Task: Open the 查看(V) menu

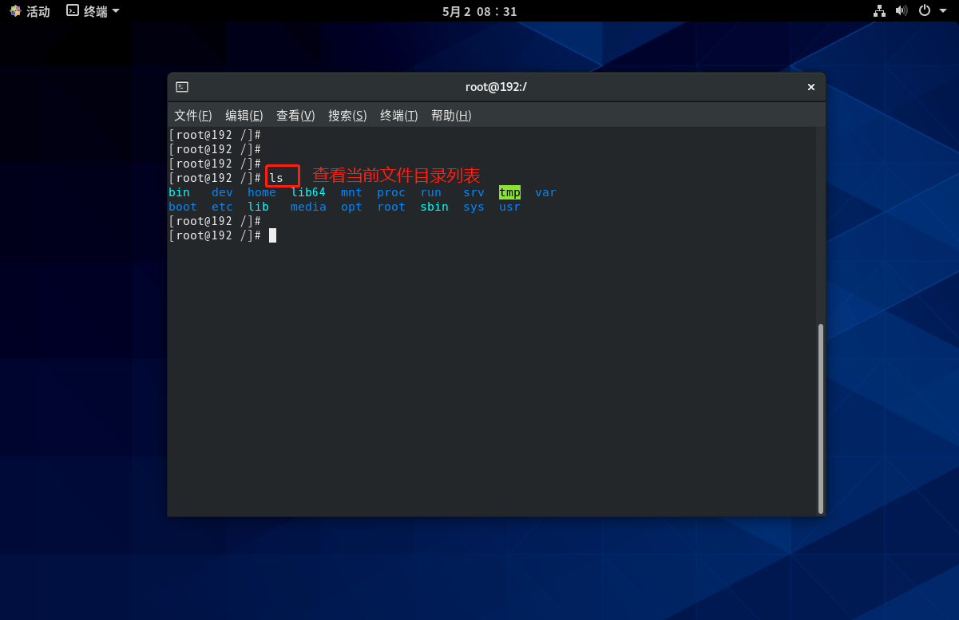Action: pos(295,116)
